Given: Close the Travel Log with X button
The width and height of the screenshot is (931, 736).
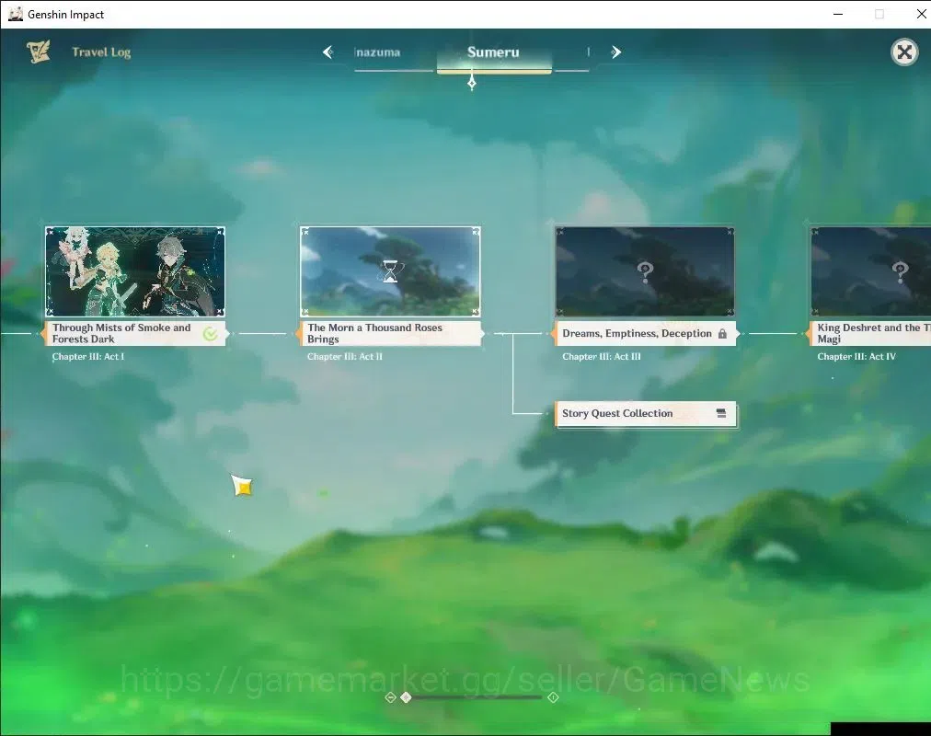Looking at the screenshot, I should pos(904,52).
